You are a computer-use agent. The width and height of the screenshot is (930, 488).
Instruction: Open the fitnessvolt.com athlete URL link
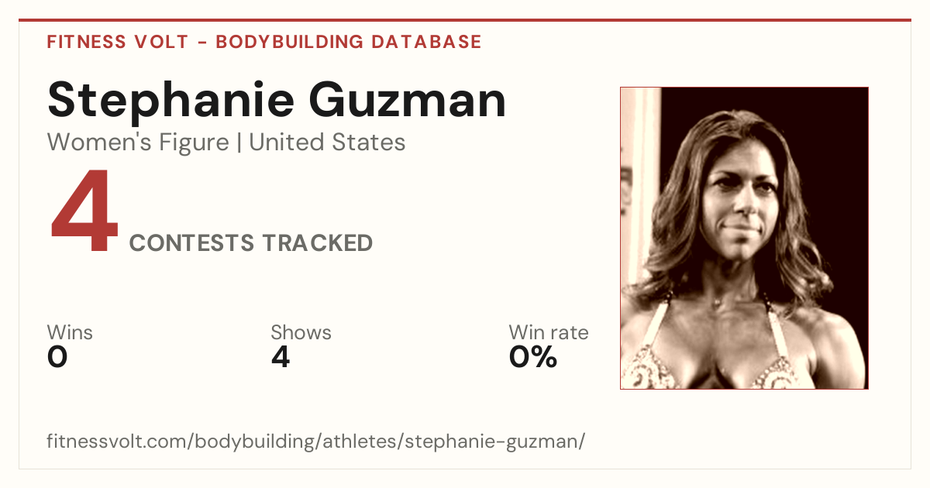[316, 442]
